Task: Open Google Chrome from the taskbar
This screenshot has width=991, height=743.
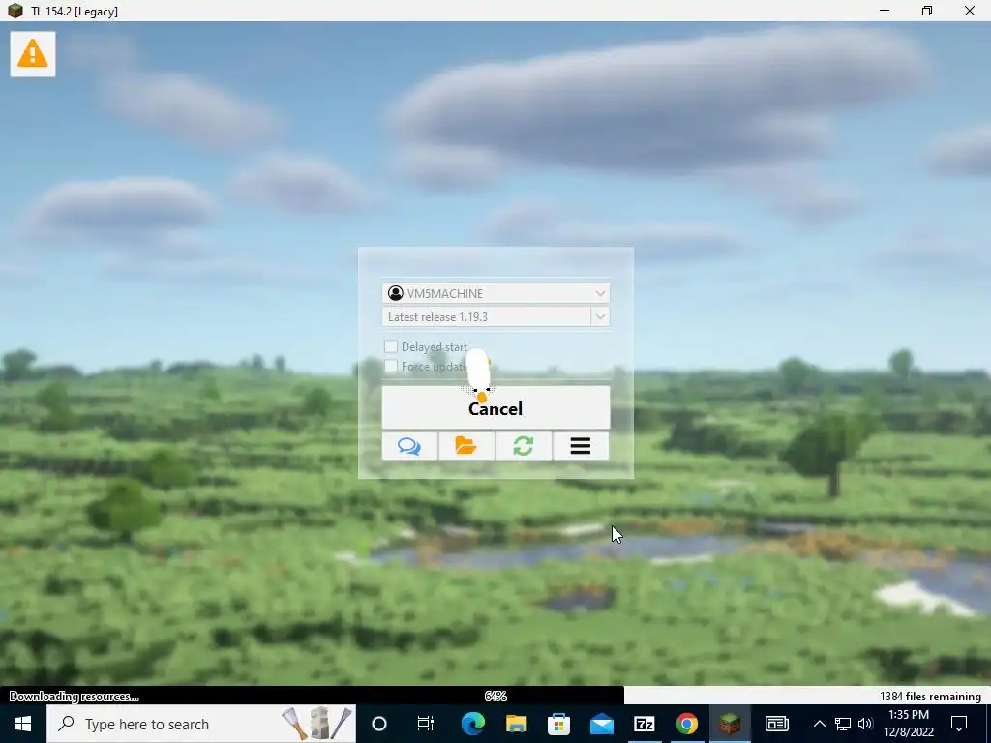Action: click(687, 724)
